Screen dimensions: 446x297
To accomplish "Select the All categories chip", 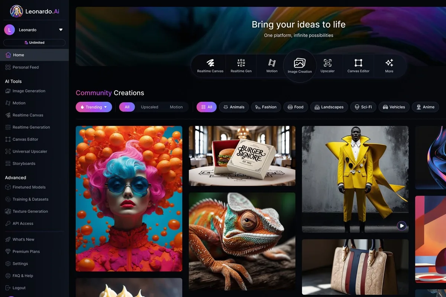I will point(207,107).
